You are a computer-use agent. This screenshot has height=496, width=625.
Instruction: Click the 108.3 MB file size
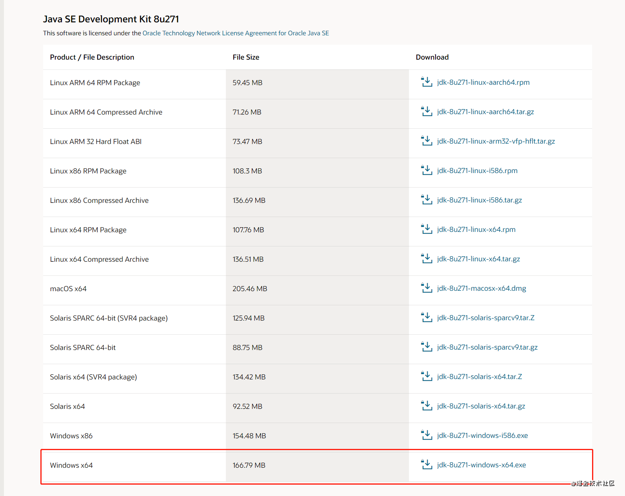click(247, 171)
